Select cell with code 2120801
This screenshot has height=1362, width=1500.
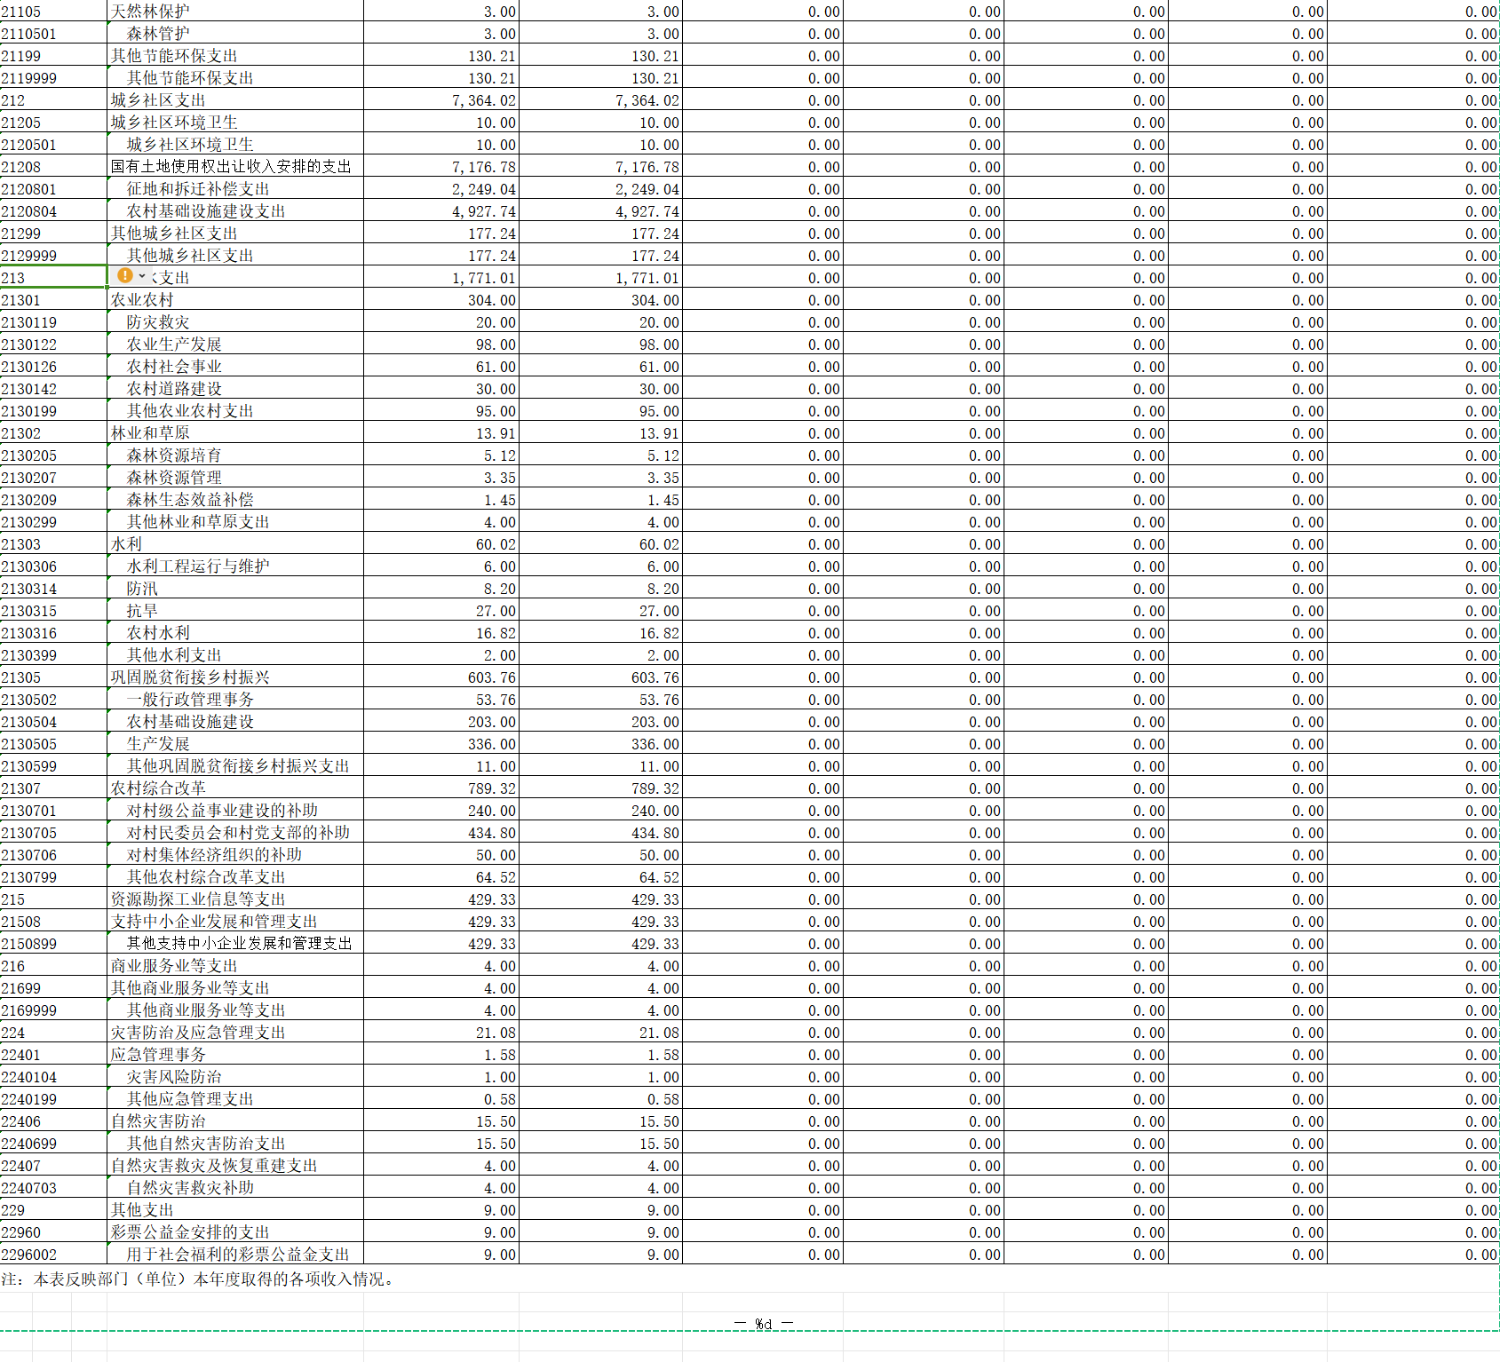pyautogui.click(x=52, y=189)
